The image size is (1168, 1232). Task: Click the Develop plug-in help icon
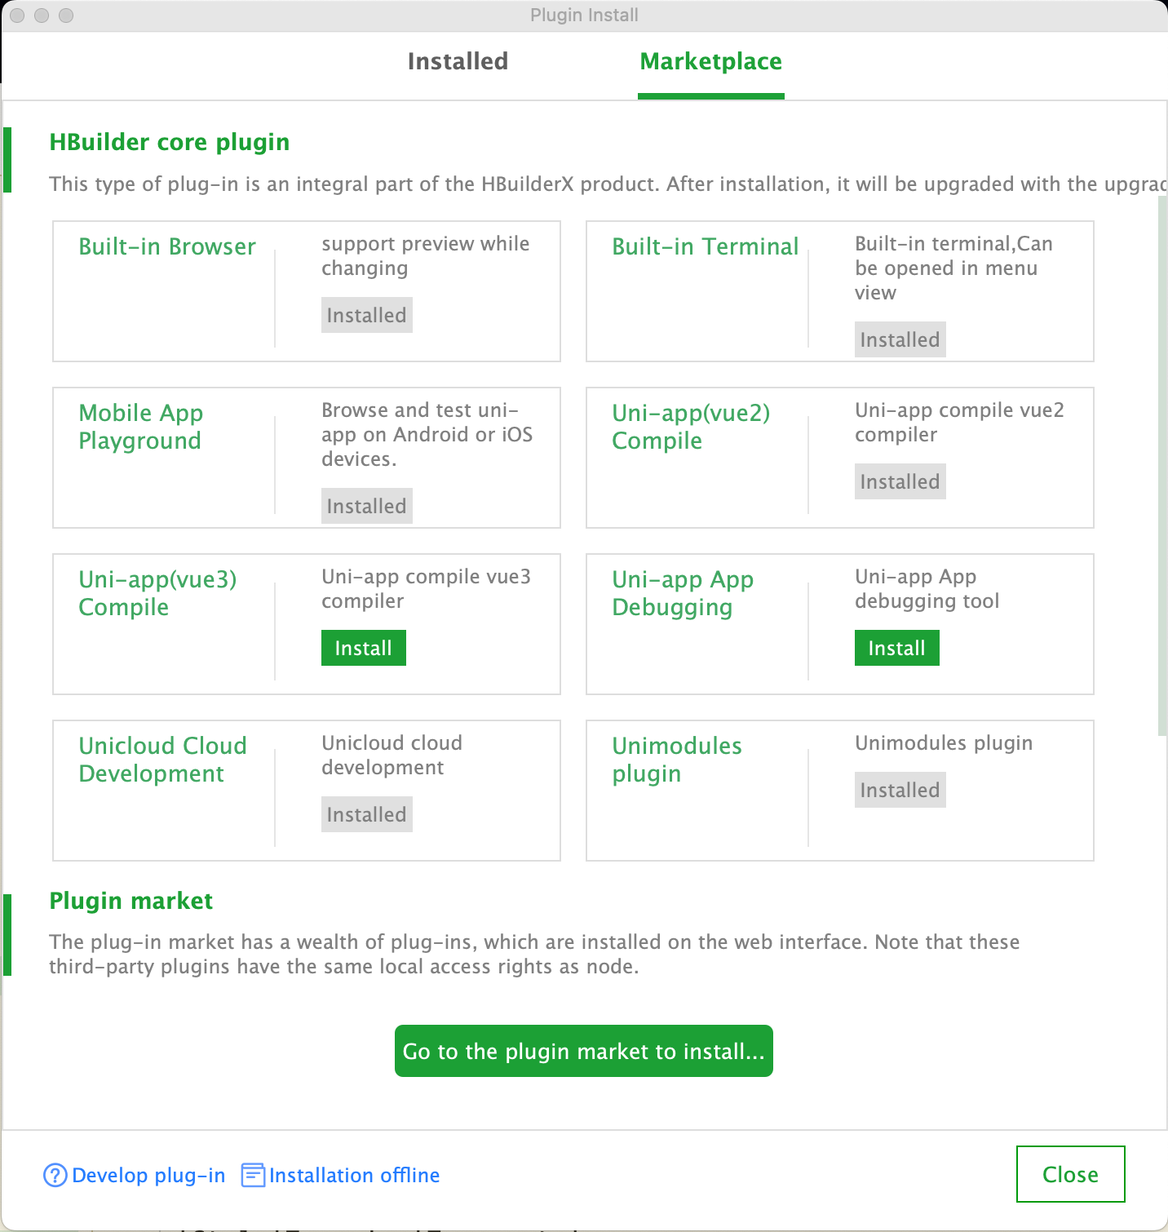point(55,1175)
